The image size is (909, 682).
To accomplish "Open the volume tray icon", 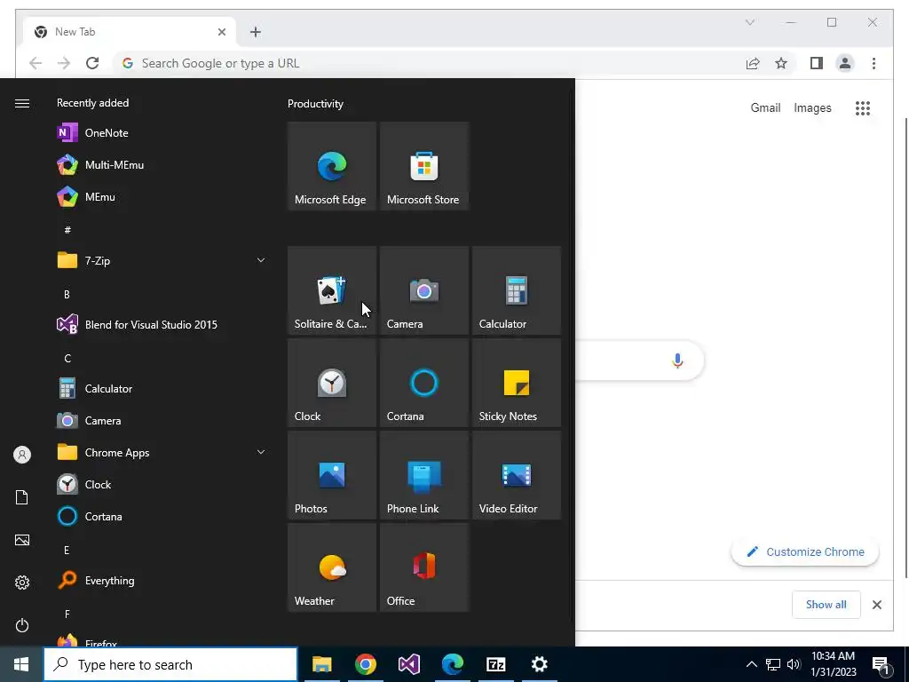I will [x=794, y=664].
